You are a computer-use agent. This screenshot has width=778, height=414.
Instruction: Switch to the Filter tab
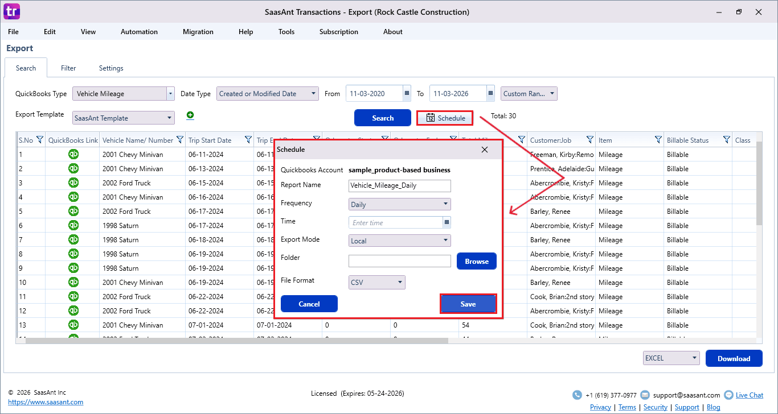point(68,68)
